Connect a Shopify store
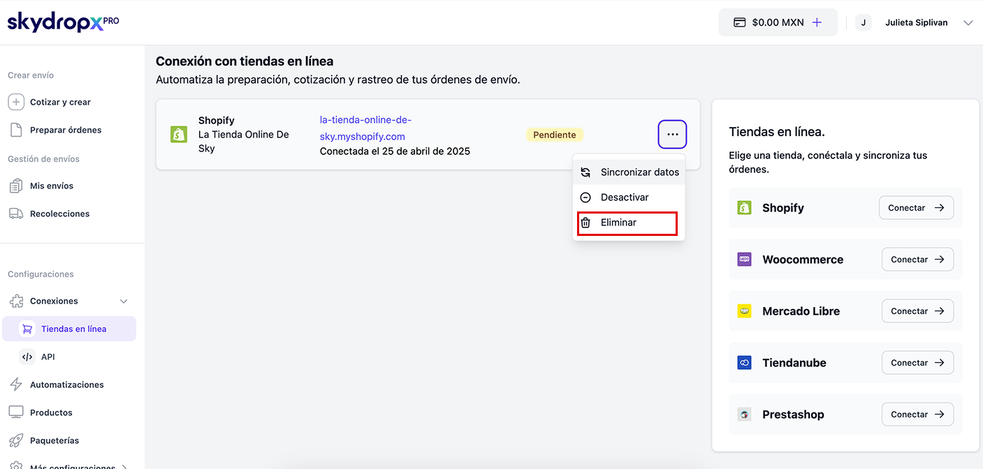The width and height of the screenshot is (983, 469). (916, 208)
